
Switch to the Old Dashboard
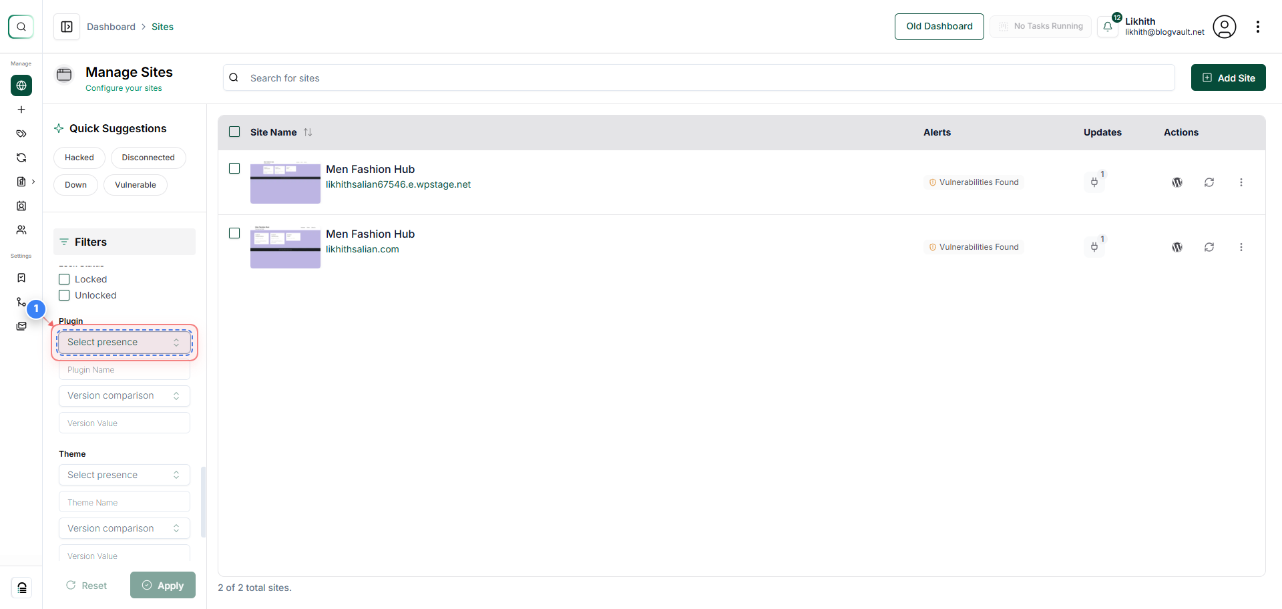939,26
